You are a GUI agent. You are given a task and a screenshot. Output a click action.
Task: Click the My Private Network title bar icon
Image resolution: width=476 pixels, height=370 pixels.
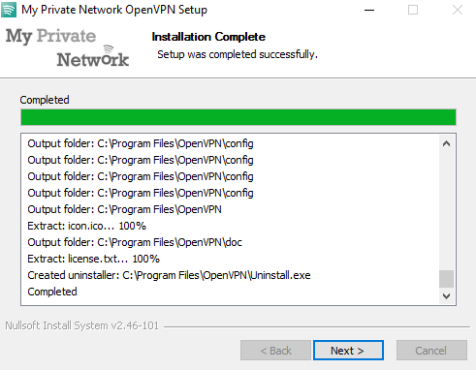point(9,10)
